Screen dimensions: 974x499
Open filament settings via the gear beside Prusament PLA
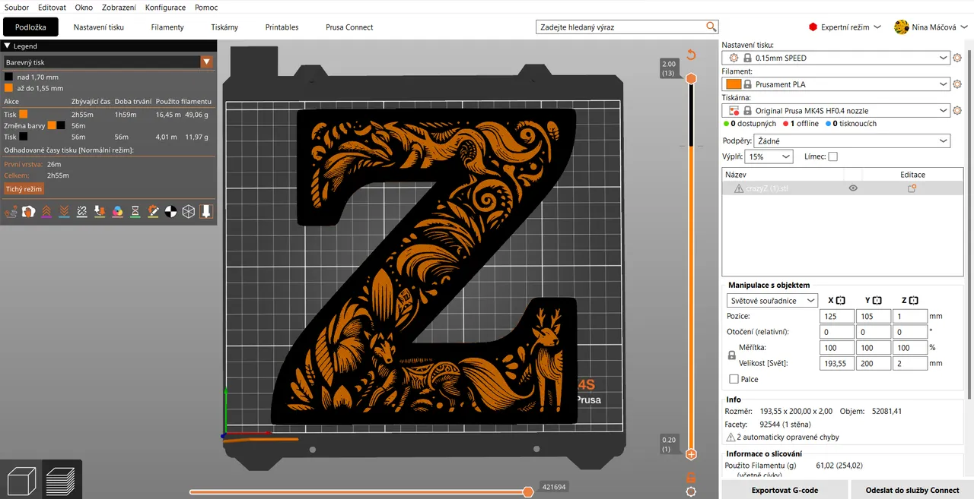pos(957,84)
